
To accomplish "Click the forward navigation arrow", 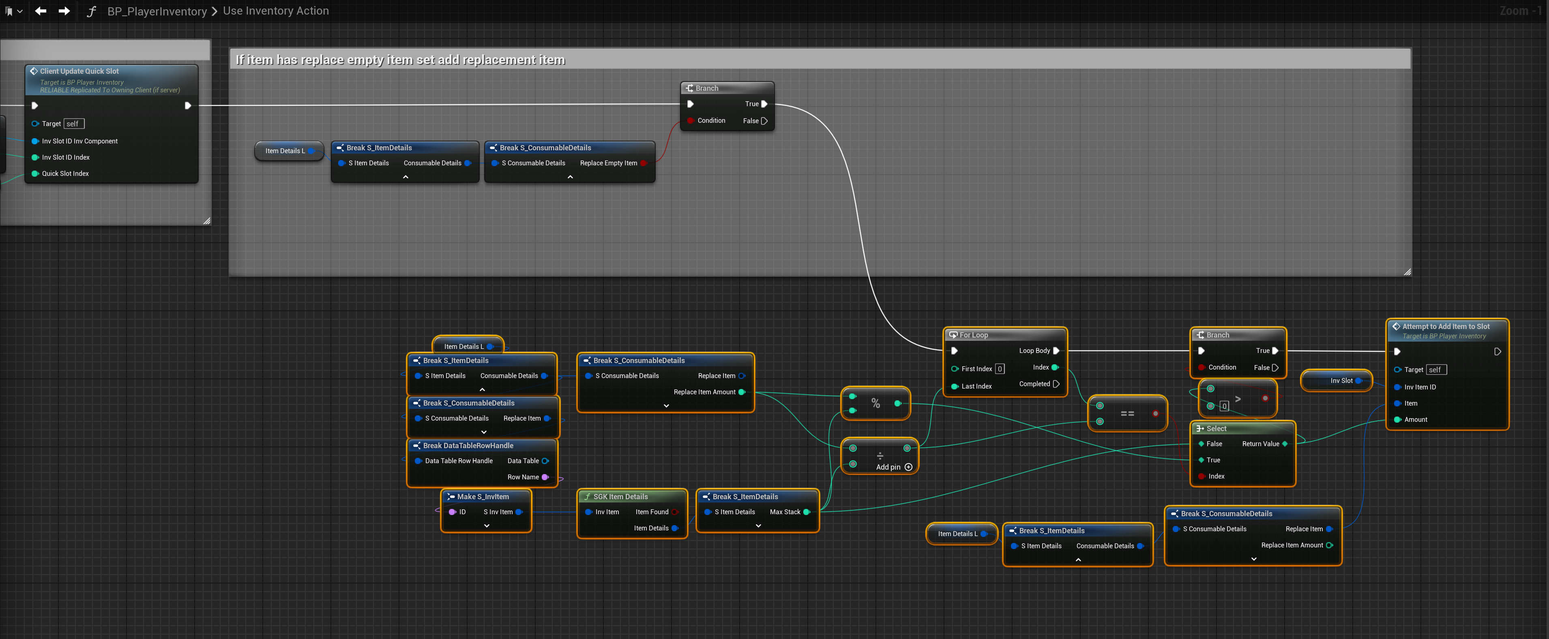I will coord(64,11).
